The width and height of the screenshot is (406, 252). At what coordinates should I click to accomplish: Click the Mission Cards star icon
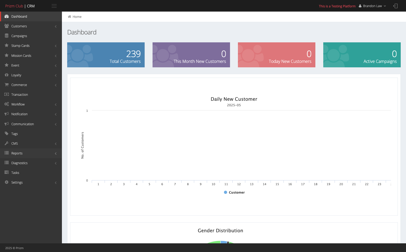[7, 56]
